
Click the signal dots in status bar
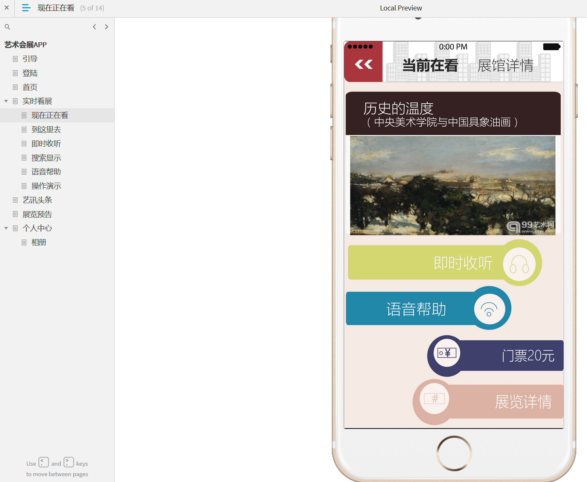[360, 47]
